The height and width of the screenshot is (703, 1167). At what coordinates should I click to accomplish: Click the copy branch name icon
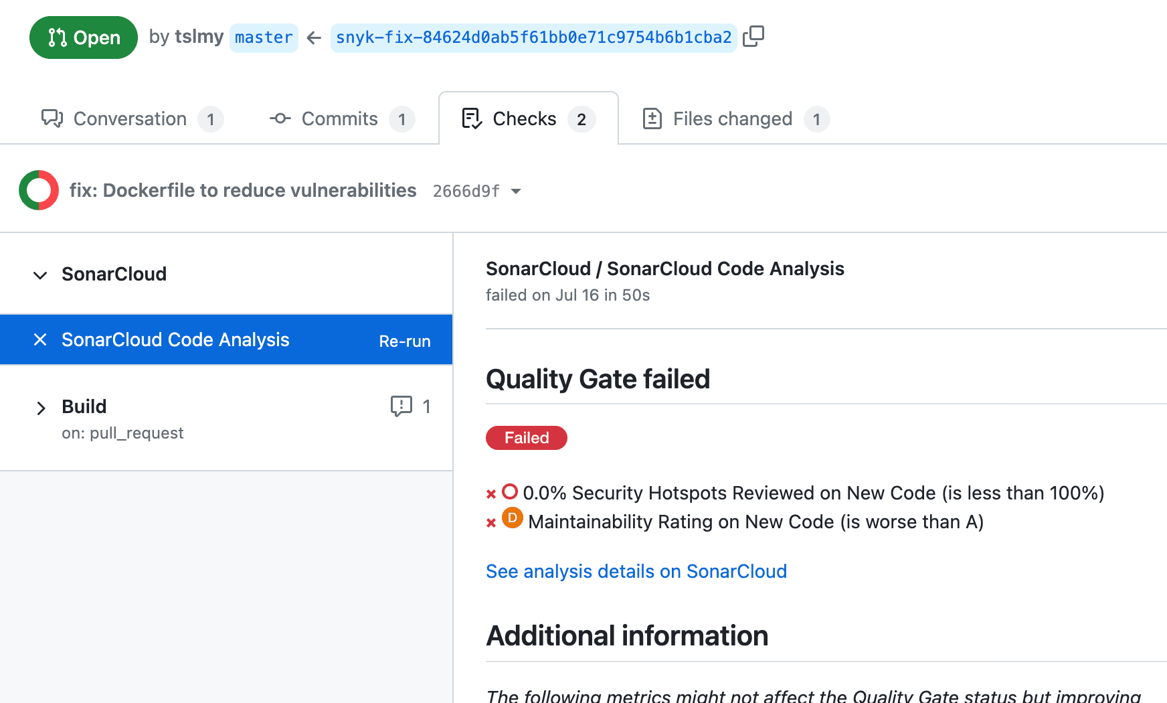[x=753, y=37]
